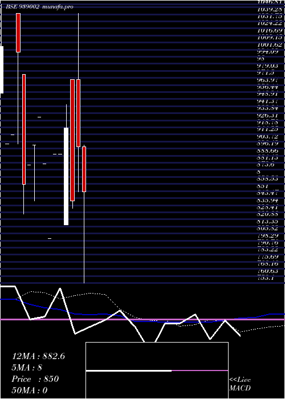285x399 pixels.
Task: Click the 1001.62 price axis label
Action: tap(270, 45)
